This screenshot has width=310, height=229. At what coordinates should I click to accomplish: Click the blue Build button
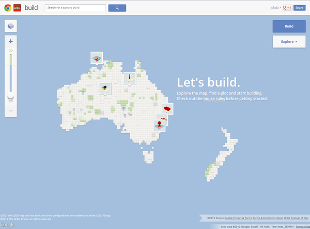pos(289,26)
